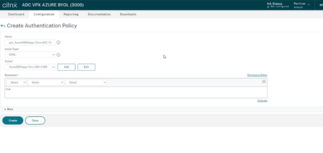323x153 pixels.
Task: Click the Close button
Action: tap(35, 121)
